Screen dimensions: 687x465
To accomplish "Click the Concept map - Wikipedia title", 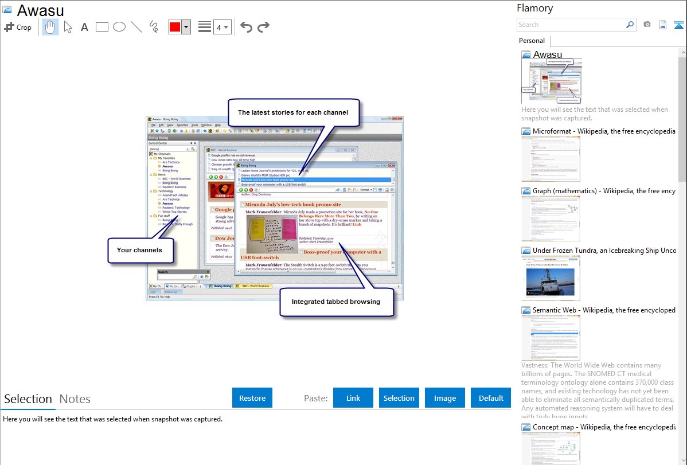I will [604, 427].
